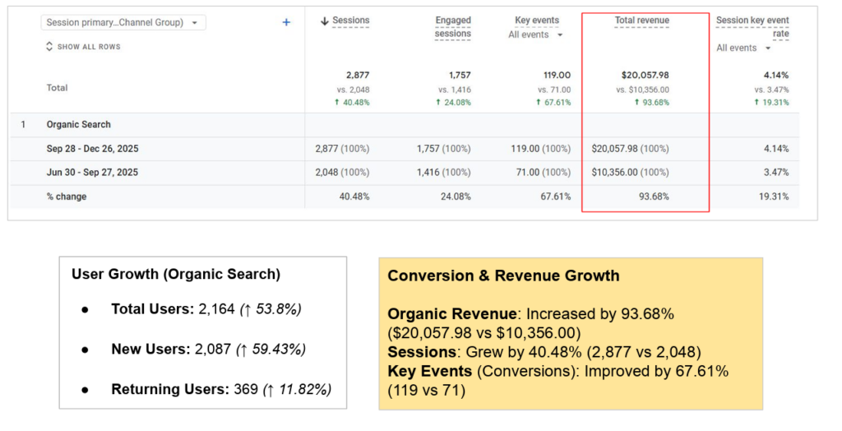This screenshot has height=431, width=842.
Task: Click the User Growth (Organic Search) heading
Action: click(x=176, y=275)
